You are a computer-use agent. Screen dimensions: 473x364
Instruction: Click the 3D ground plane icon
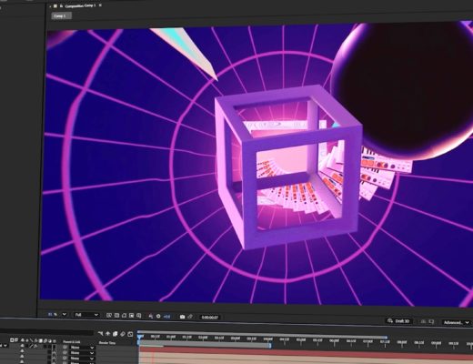(424, 321)
